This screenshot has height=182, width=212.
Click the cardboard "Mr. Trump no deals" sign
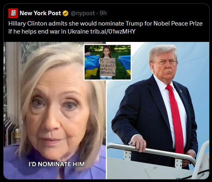point(108,67)
